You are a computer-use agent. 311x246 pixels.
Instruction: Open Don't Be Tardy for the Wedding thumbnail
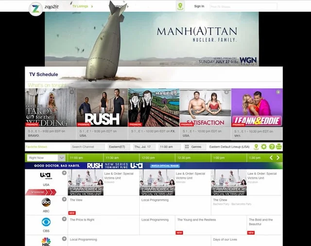tap(51, 108)
